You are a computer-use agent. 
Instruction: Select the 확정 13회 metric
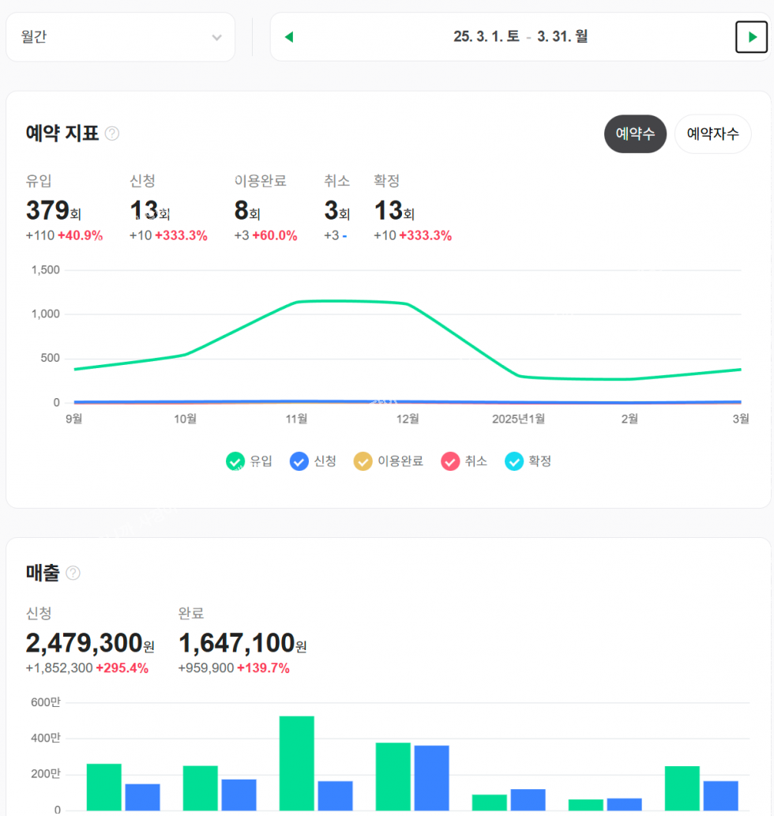pyautogui.click(x=393, y=211)
